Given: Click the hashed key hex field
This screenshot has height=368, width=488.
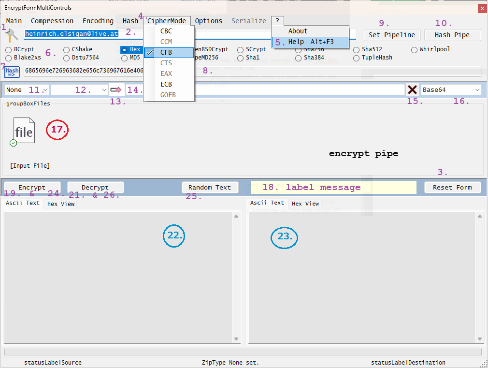Looking at the screenshot, I should click(x=253, y=71).
